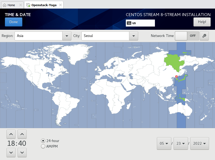Click the us keyboard layout indicator
This screenshot has height=160, width=215.
pyautogui.click(x=140, y=23)
